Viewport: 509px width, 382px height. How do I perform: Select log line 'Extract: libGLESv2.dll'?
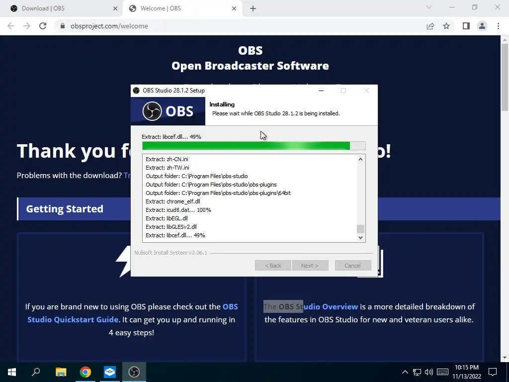pos(171,227)
